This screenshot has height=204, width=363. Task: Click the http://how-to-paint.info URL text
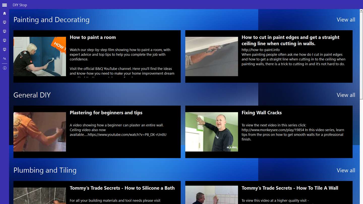click(261, 50)
